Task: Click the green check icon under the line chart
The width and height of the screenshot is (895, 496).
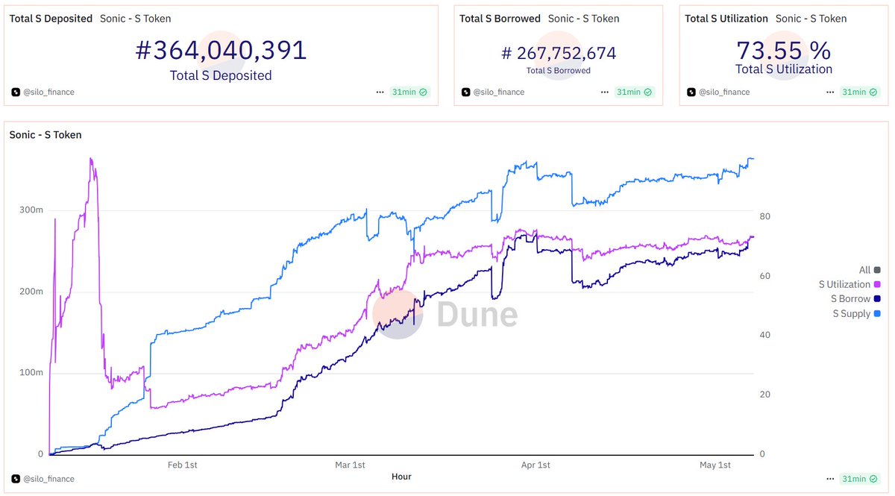Action: [873, 479]
